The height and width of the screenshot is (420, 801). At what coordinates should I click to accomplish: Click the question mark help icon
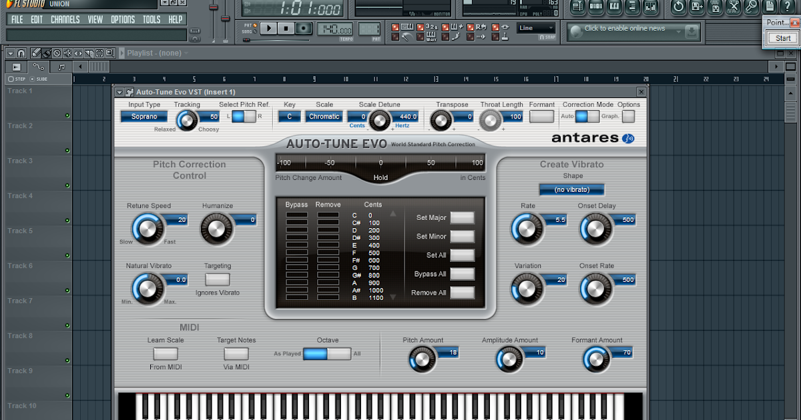click(x=787, y=6)
